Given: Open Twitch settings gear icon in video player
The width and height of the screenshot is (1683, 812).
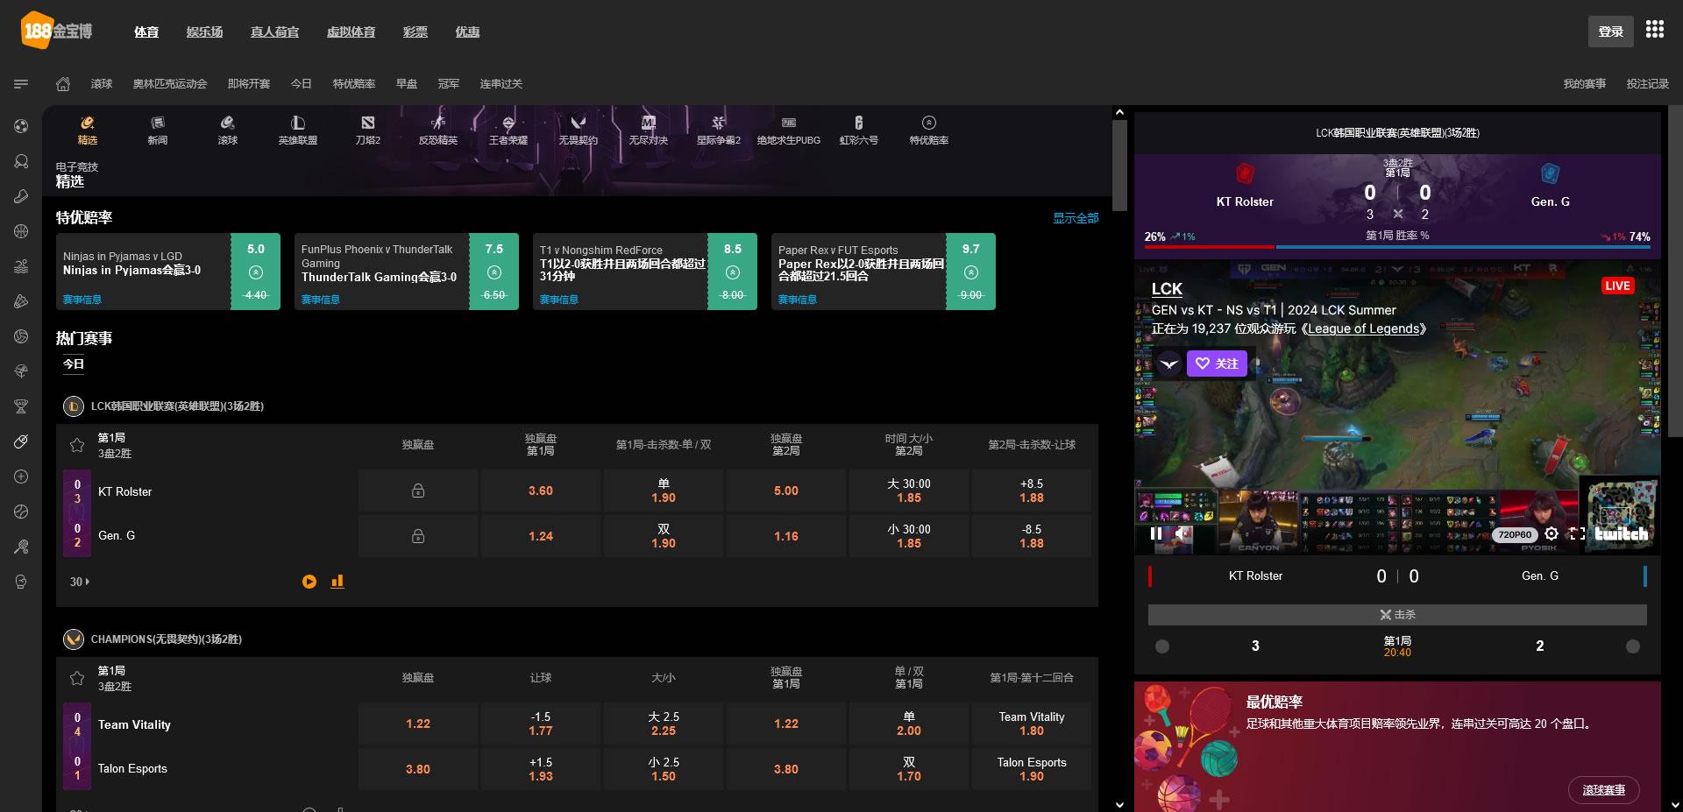Looking at the screenshot, I should (x=1552, y=533).
